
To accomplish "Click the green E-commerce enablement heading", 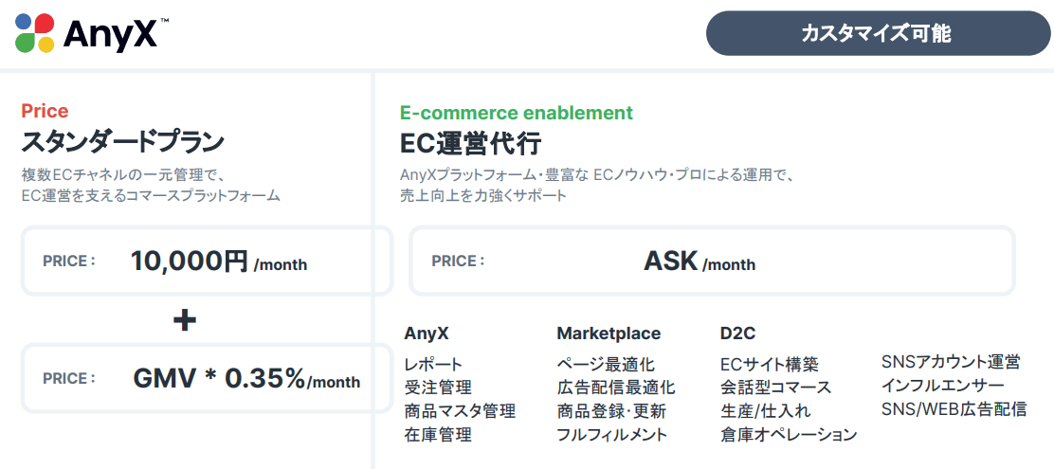I will pyautogui.click(x=516, y=113).
